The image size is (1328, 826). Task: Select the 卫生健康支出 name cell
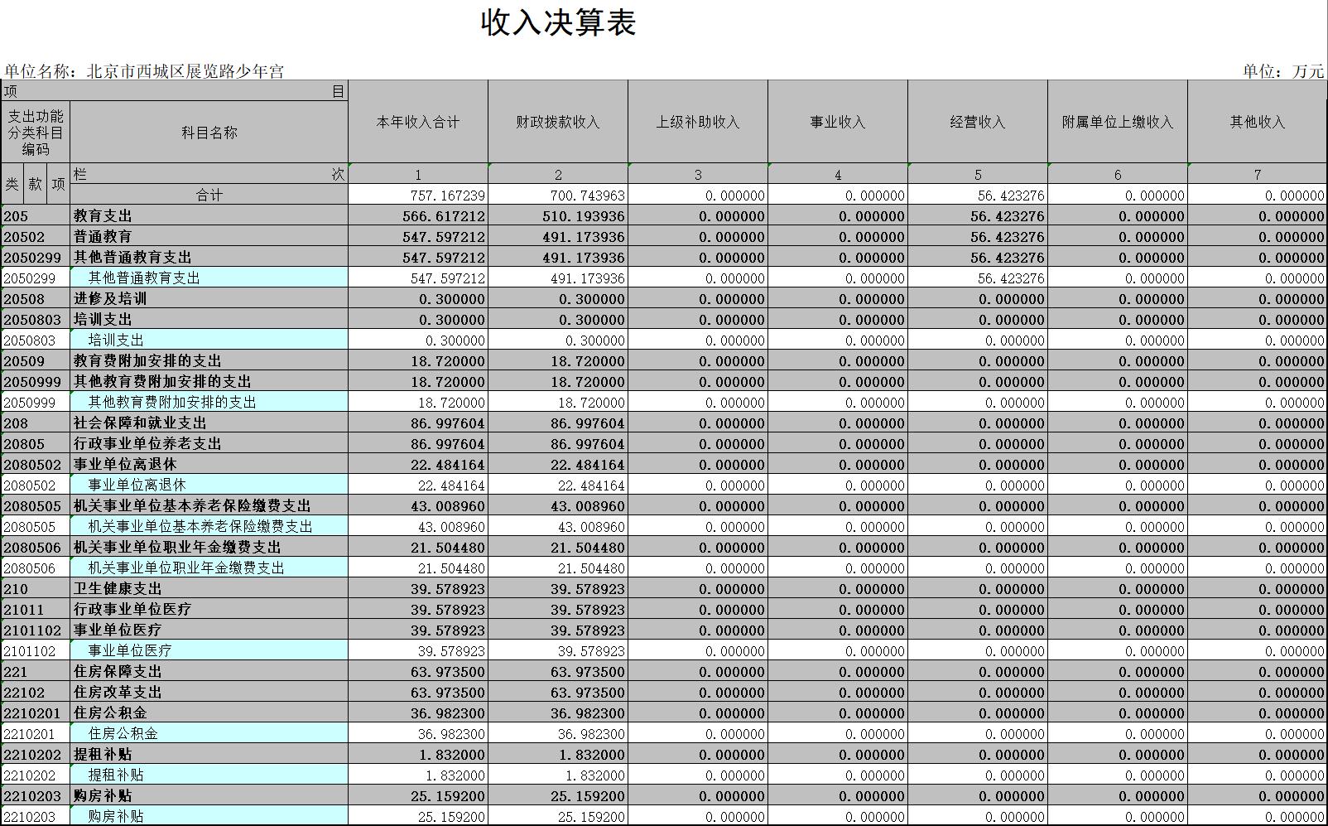click(209, 588)
